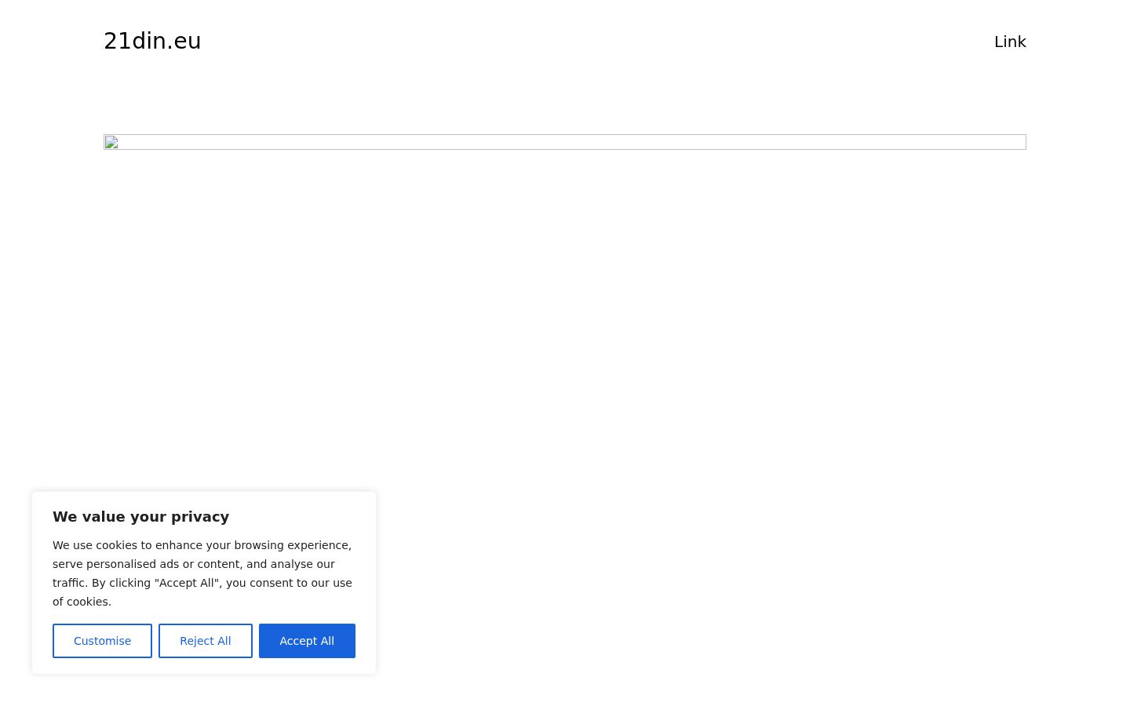This screenshot has width=1130, height=706.
Task: Click the 'We use cookies to enhance' line
Action: (202, 545)
